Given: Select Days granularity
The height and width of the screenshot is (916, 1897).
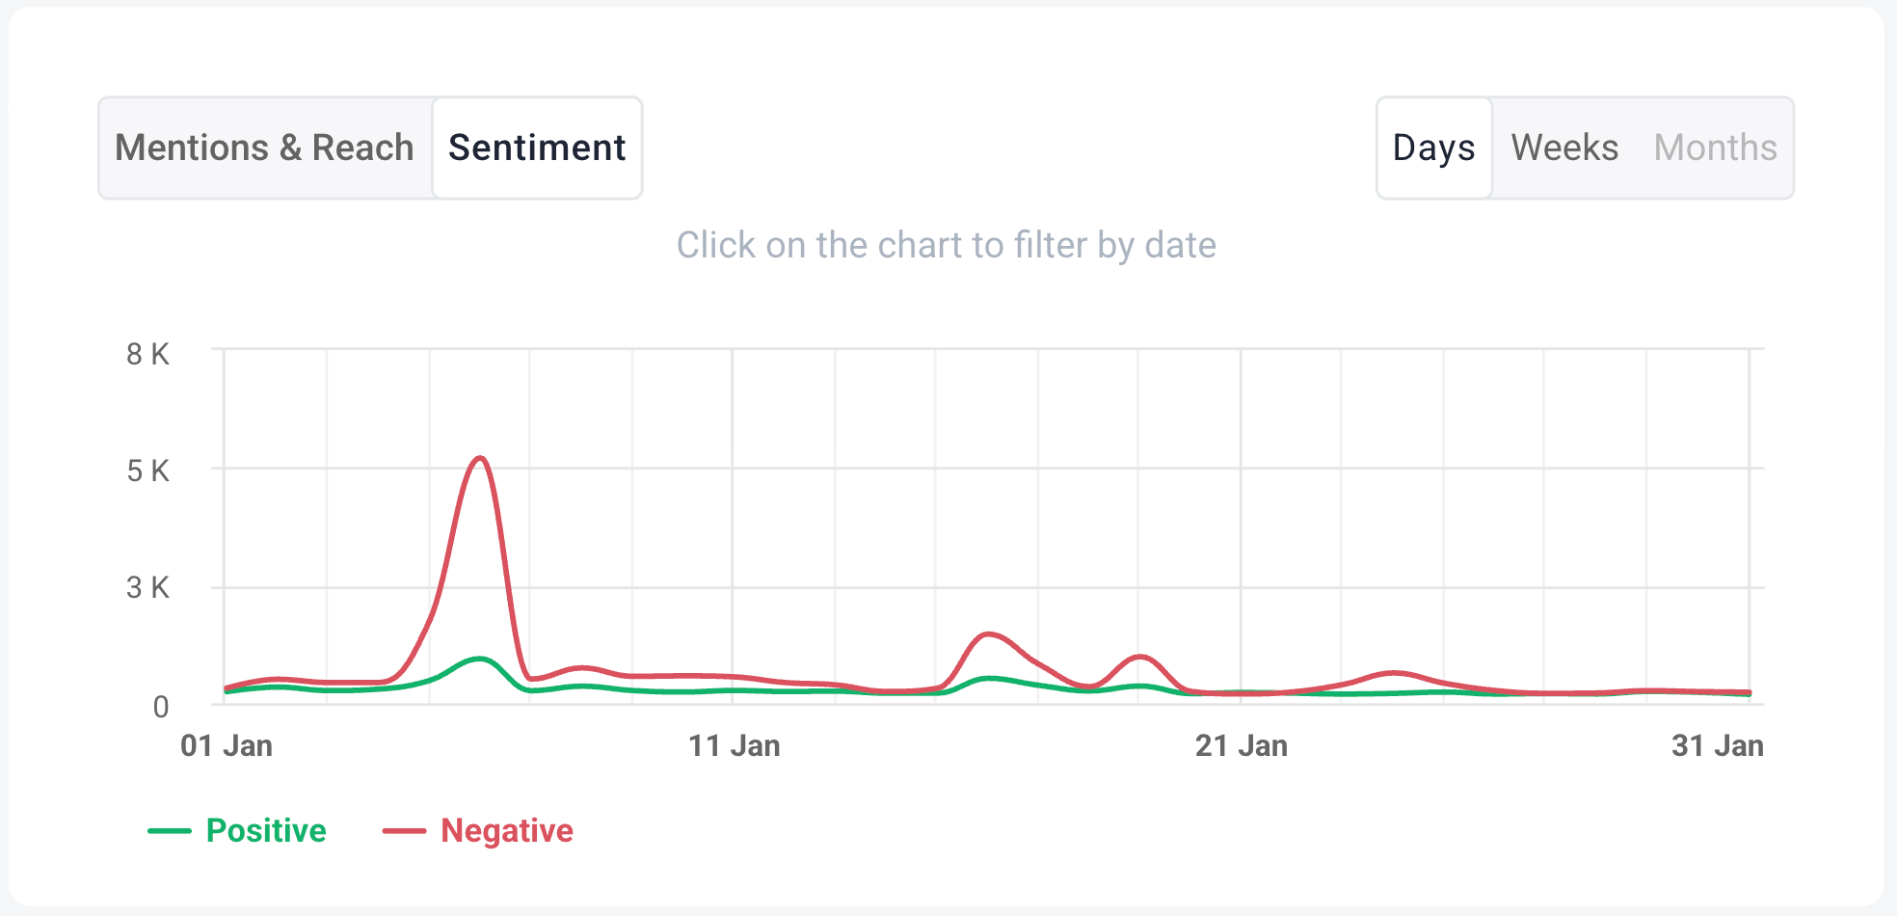Looking at the screenshot, I should [x=1434, y=148].
